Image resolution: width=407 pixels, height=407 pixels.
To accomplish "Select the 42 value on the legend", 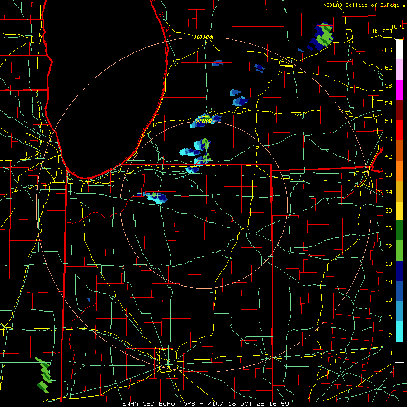I will [x=388, y=157].
